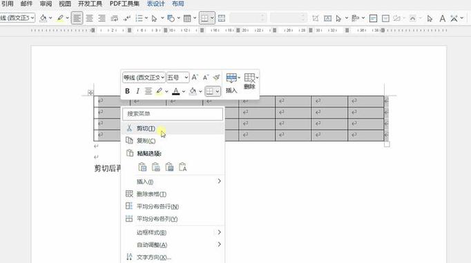The height and width of the screenshot is (263, 471).
Task: Toggle Bold in the mini toolbar
Action: click(x=127, y=91)
